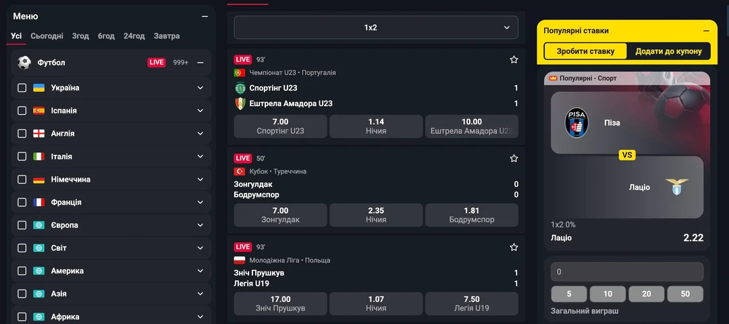The image size is (729, 324).
Task: Expand the Англія leagues list
Action: (x=200, y=134)
